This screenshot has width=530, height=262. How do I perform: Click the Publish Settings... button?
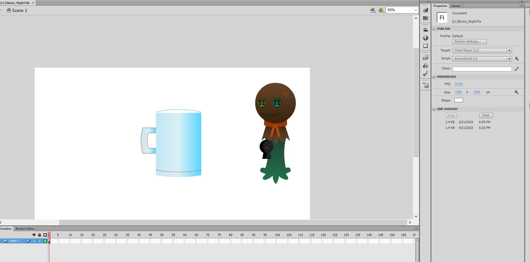469,42
